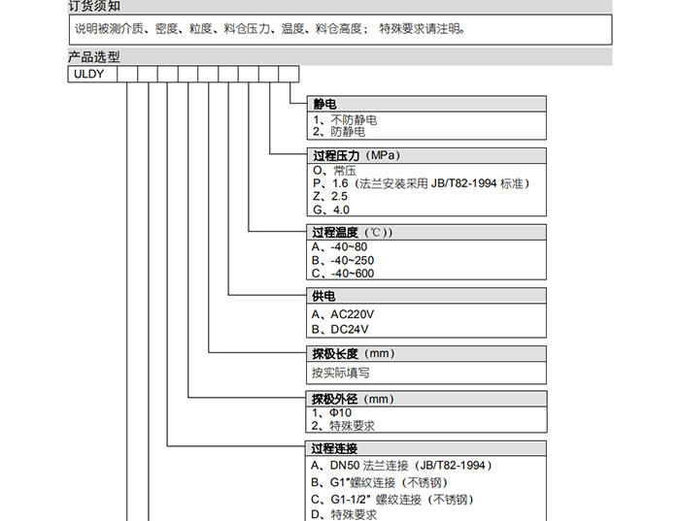The image size is (680, 521).
Task: Click the 产品选型 section heading
Action: pos(94,57)
